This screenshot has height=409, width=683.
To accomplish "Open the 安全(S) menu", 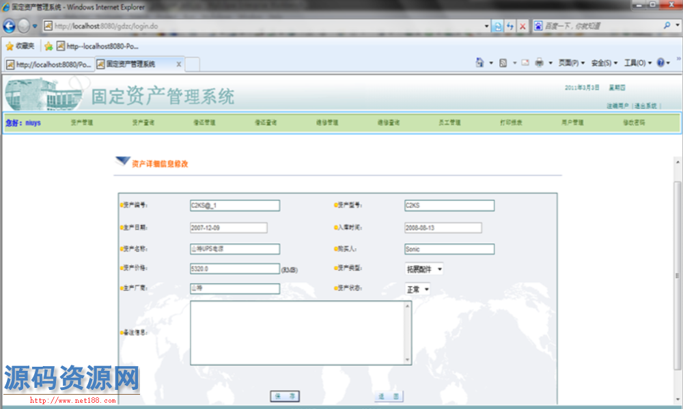I will point(604,63).
